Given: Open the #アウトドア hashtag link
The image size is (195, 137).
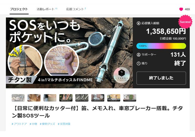Looking at the screenshot, I should [x=19, y=124].
